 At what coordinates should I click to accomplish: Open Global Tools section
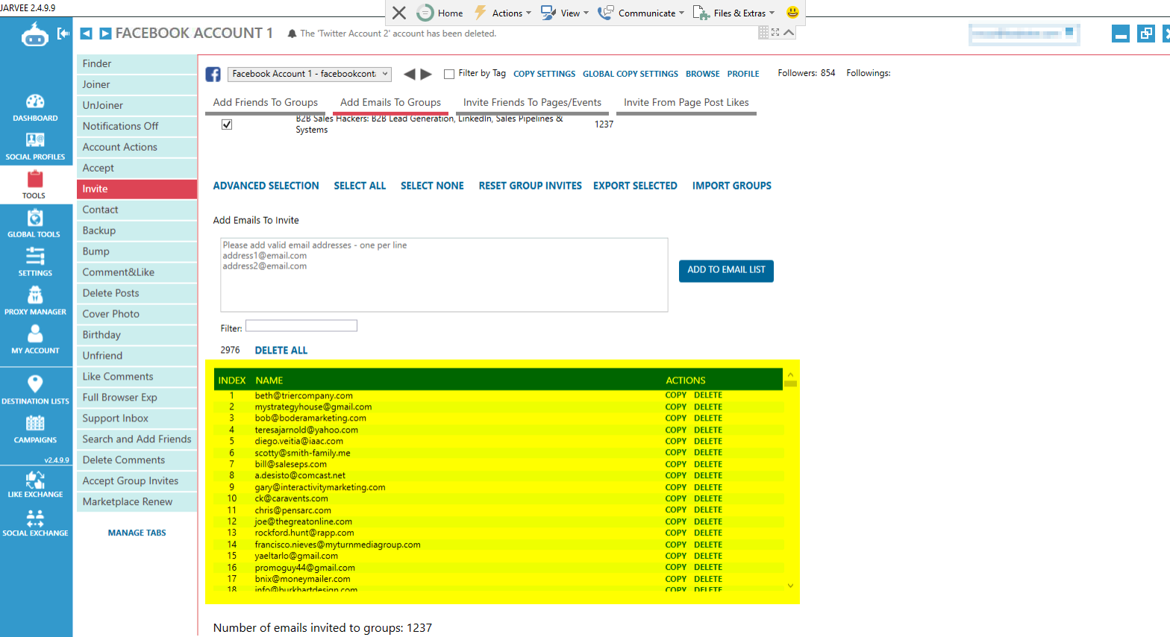[35, 224]
